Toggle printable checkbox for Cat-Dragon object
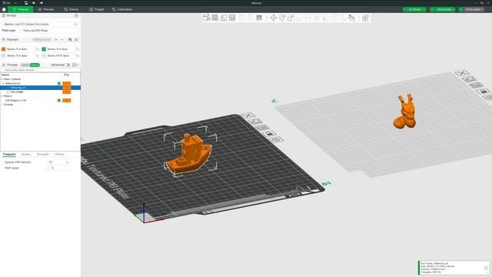This screenshot has height=277, width=492. [59, 101]
